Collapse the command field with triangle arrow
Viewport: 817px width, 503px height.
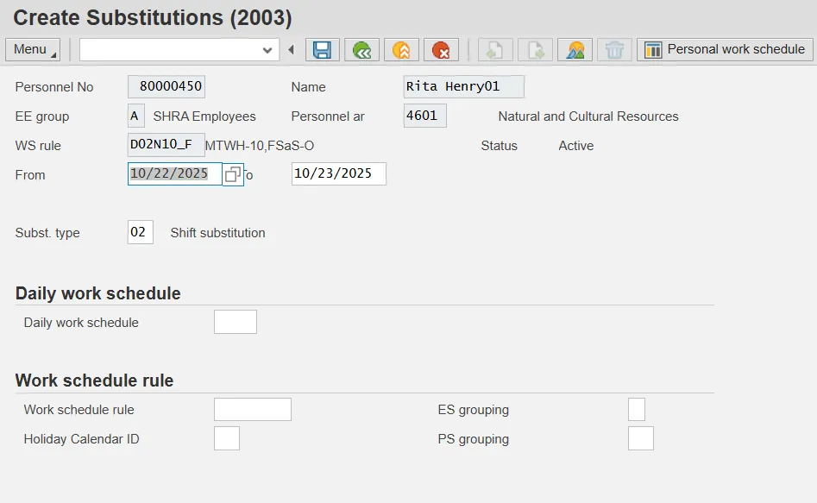point(291,50)
